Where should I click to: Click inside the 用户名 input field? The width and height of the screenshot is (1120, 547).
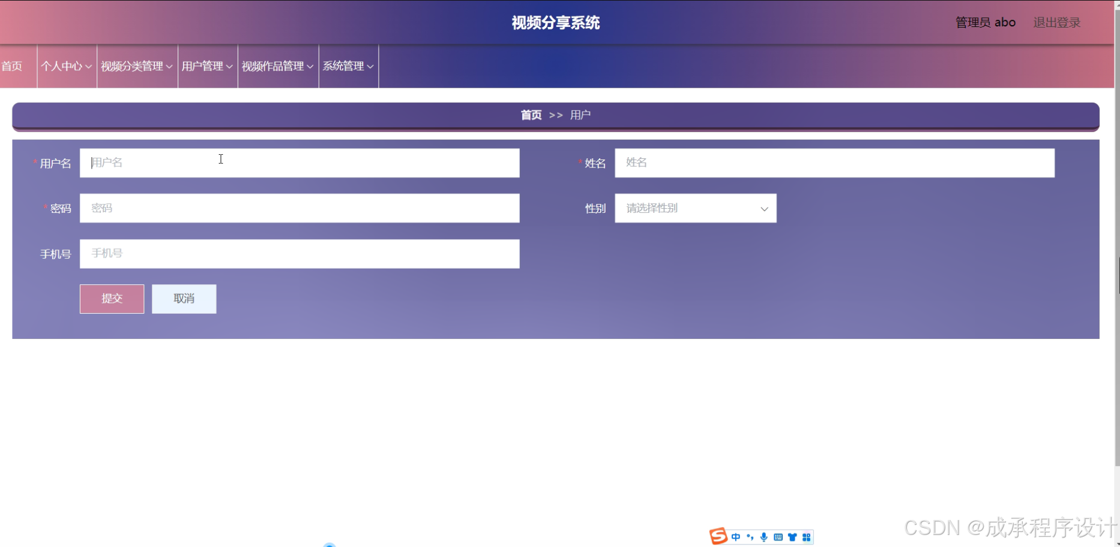click(299, 163)
